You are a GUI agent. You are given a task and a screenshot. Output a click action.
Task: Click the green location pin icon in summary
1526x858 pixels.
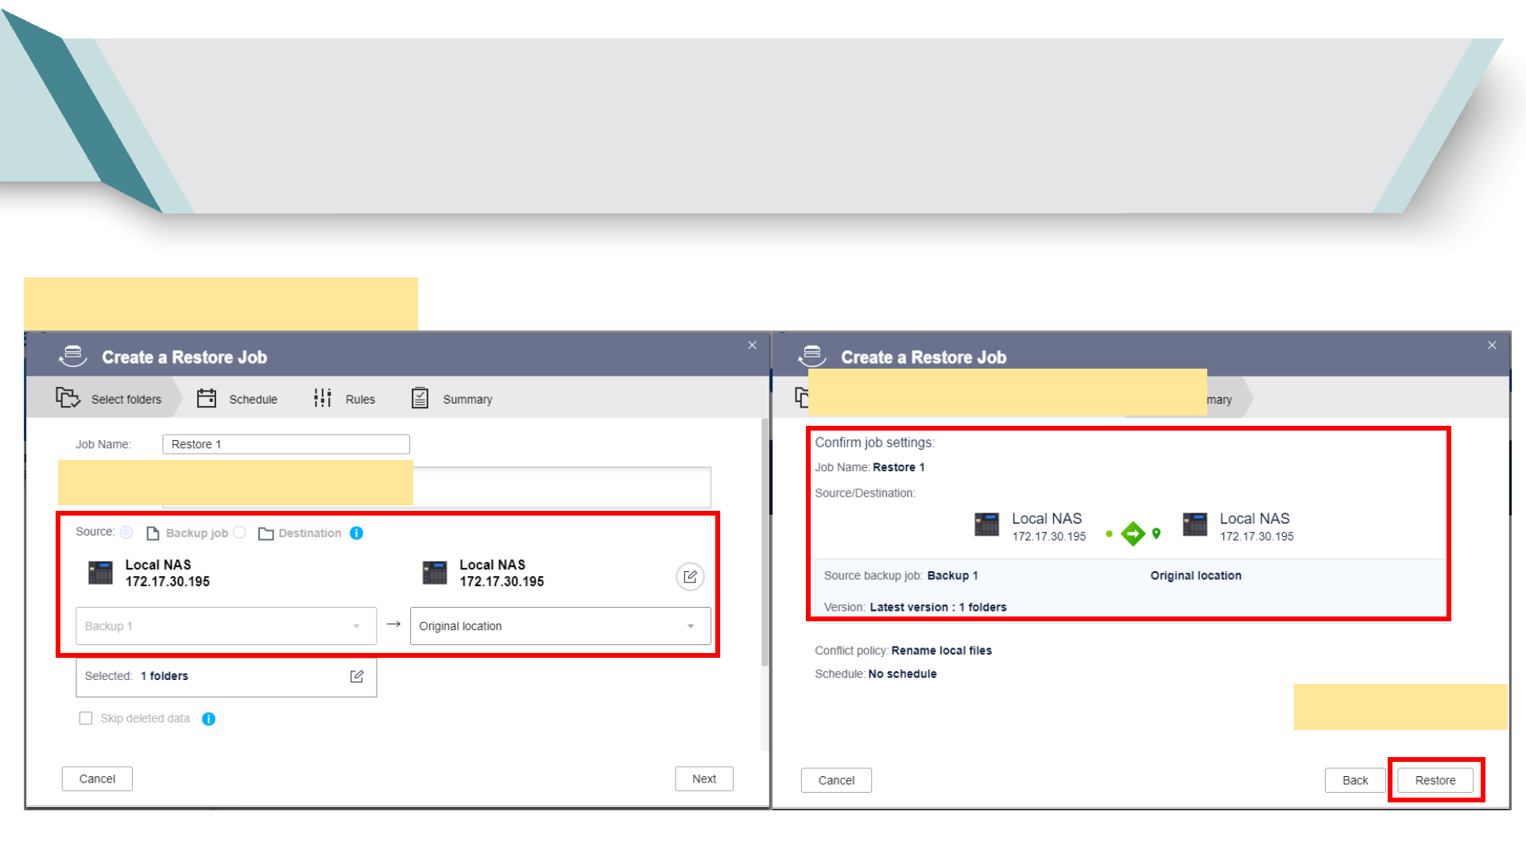[1156, 533]
